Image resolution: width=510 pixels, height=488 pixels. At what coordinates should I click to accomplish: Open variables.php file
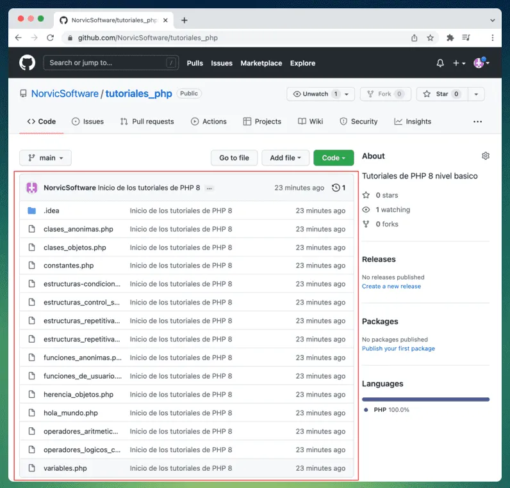(65, 468)
